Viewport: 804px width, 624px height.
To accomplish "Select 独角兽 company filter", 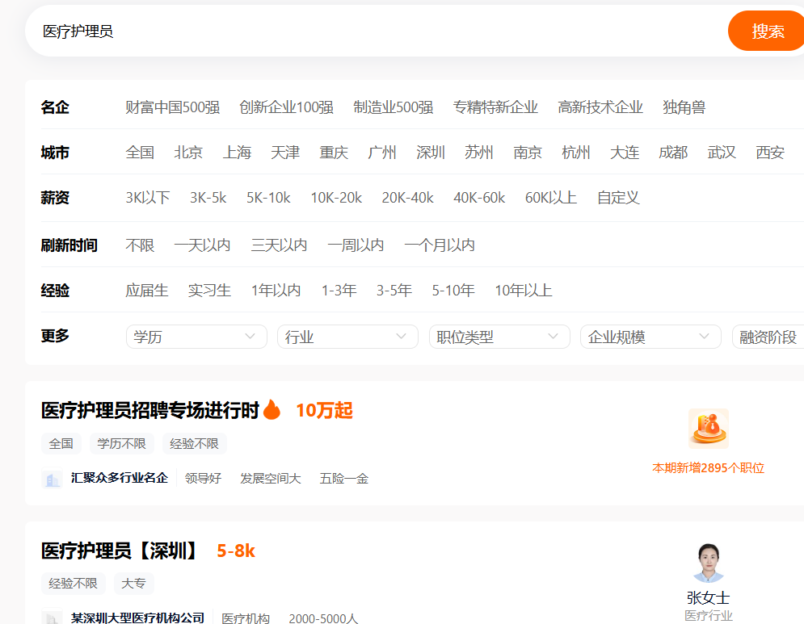I will coord(684,107).
